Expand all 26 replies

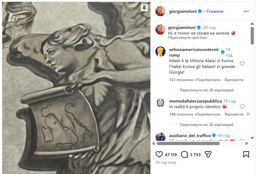tap(207, 125)
